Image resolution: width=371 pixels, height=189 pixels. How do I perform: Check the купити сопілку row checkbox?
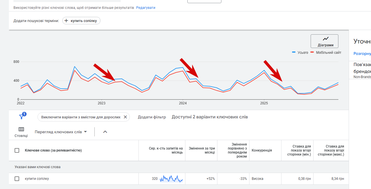pyautogui.click(x=17, y=179)
